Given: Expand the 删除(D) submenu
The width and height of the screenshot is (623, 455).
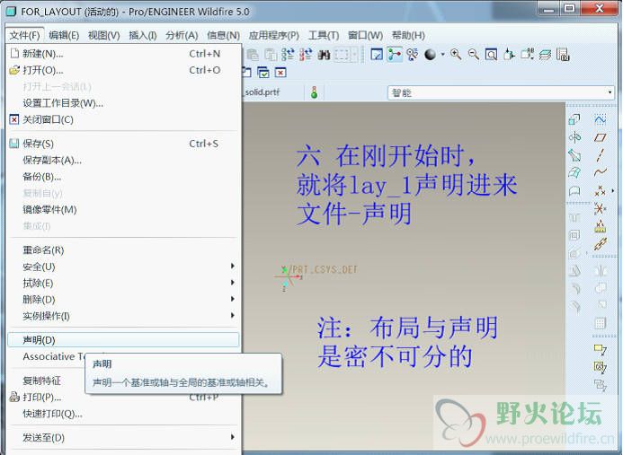Looking at the screenshot, I should [x=123, y=300].
